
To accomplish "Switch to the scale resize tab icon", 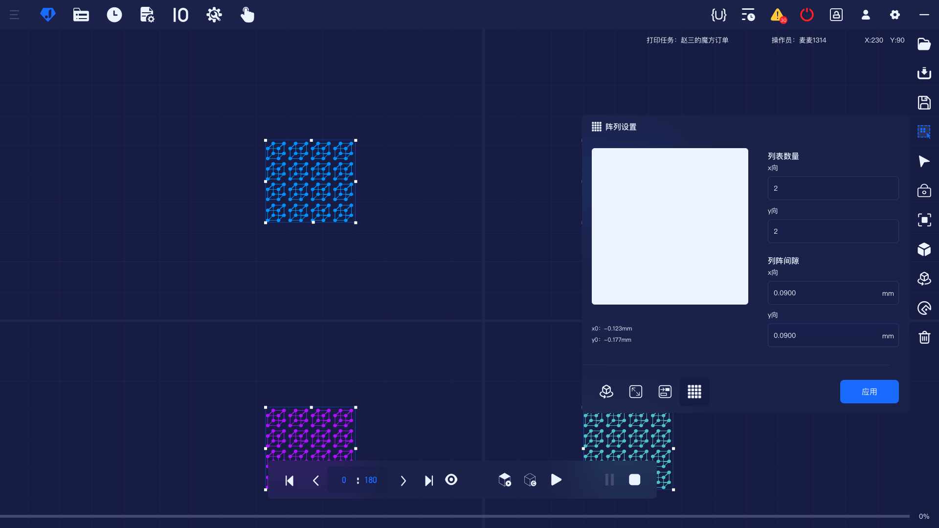I will coord(635,392).
